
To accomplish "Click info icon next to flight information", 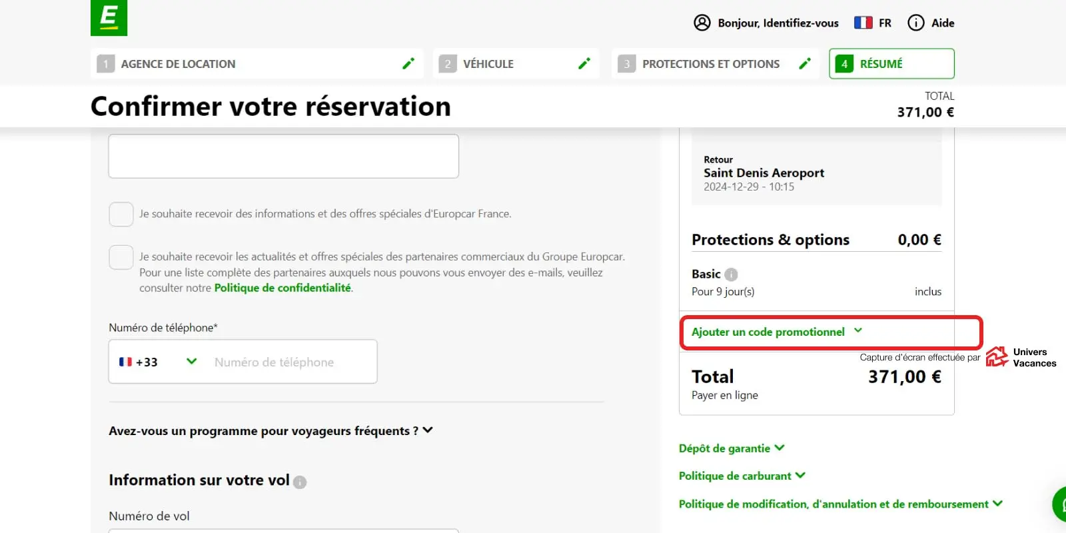I will [x=300, y=482].
